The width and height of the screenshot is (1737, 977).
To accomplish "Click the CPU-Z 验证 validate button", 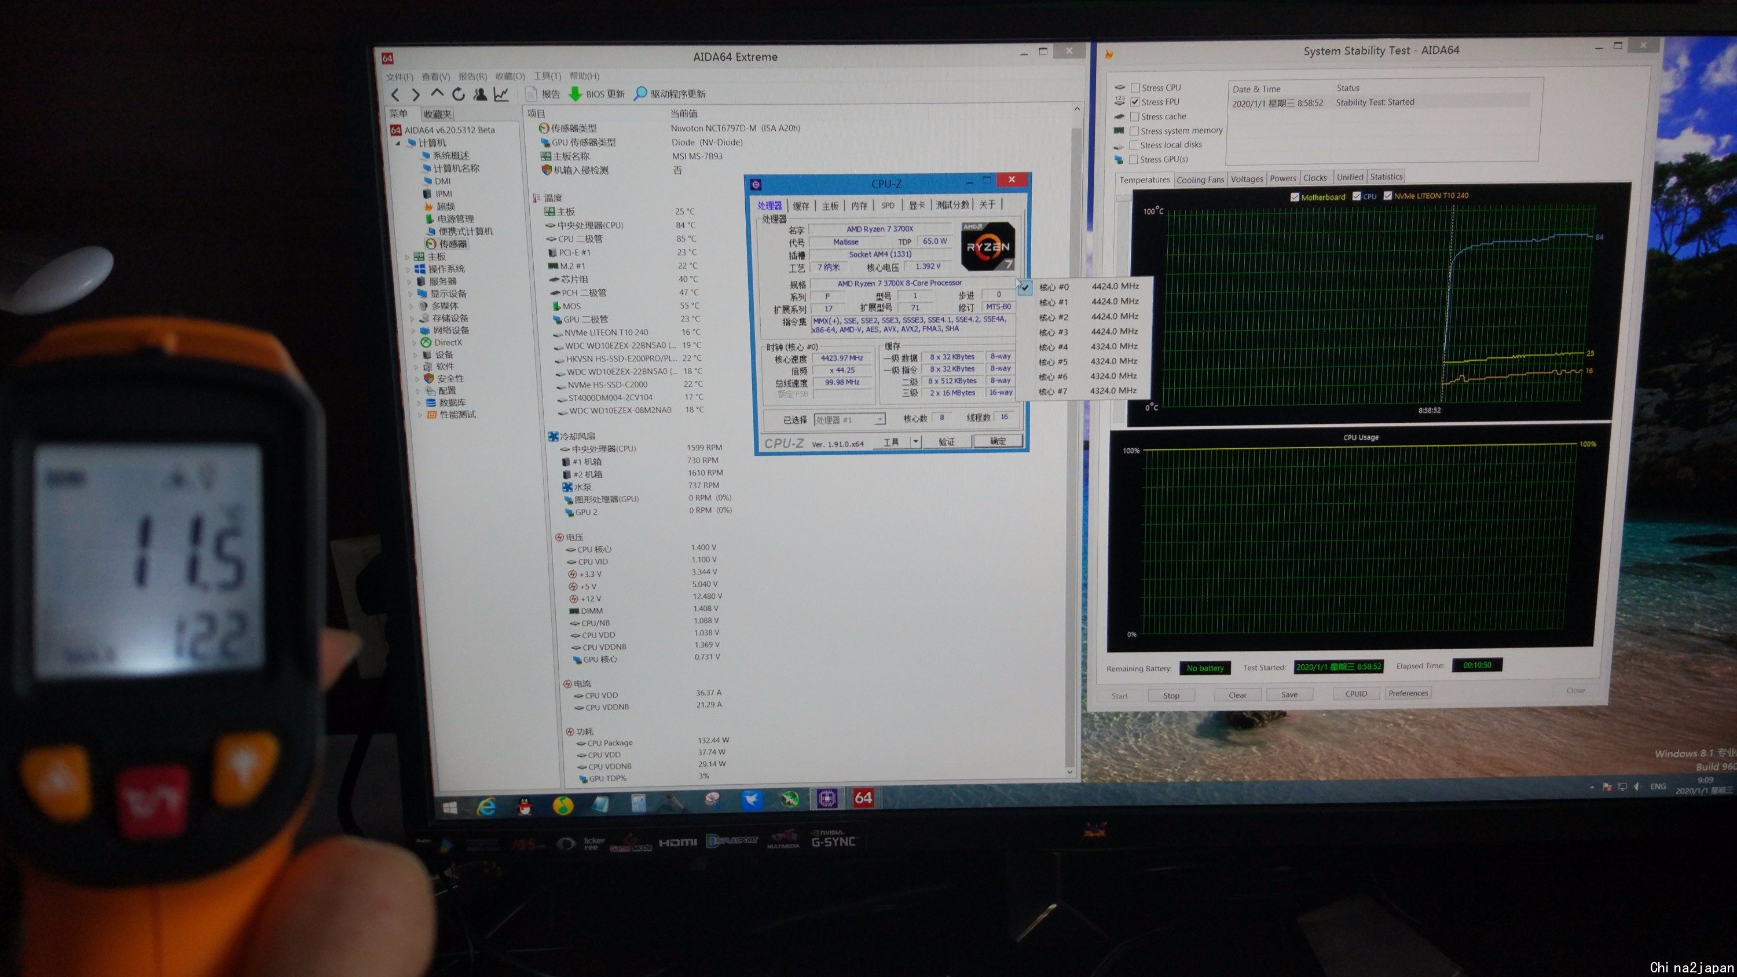I will click(947, 442).
